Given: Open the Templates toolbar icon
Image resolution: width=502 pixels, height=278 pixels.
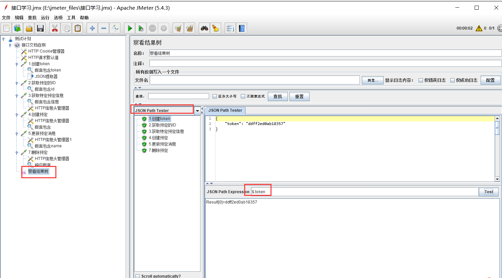Looking at the screenshot, I should pyautogui.click(x=18, y=28).
